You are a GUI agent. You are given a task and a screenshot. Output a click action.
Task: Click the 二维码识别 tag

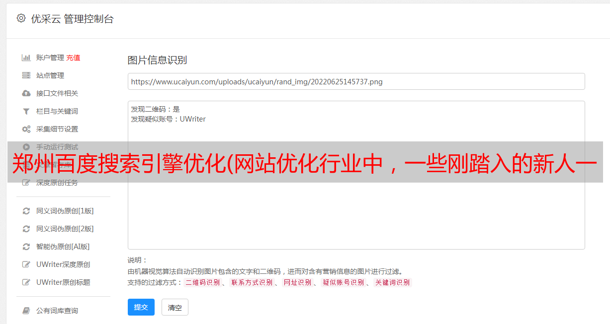point(203,282)
